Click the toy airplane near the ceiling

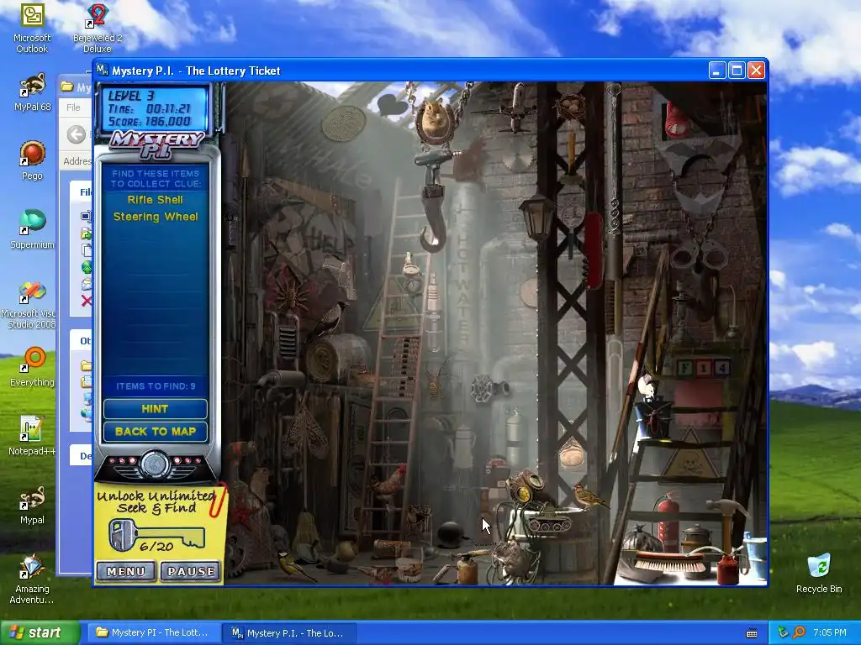pyautogui.click(x=515, y=108)
